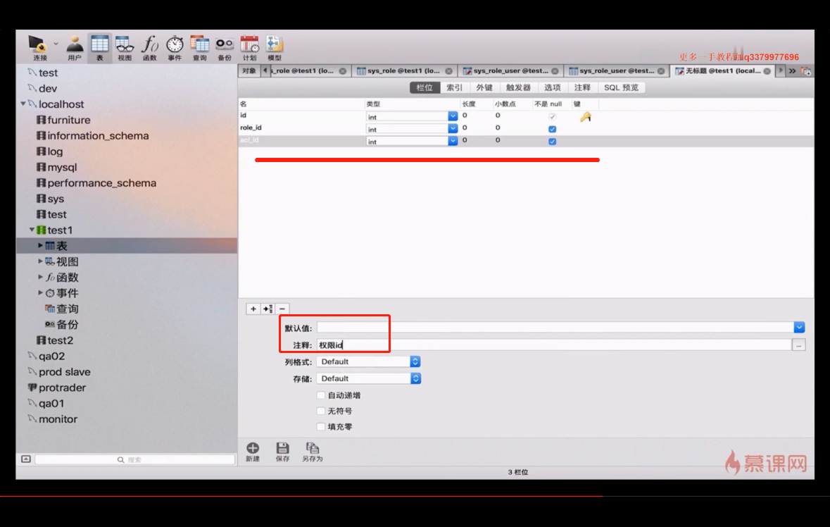Enable the 无符号 checkbox
The height and width of the screenshot is (527, 830).
pos(321,411)
